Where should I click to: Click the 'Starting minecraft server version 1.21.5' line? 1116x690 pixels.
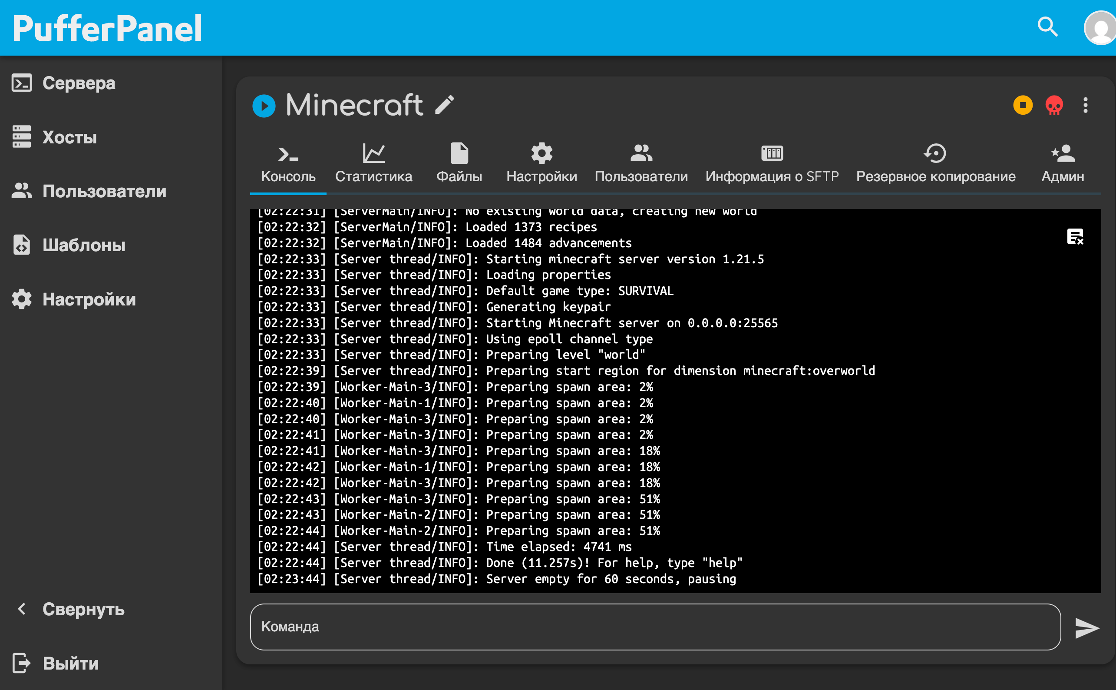(510, 259)
